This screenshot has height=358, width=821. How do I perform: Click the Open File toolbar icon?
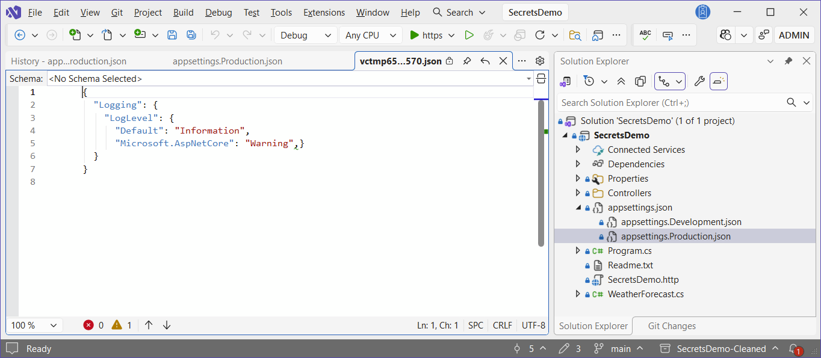[107, 35]
